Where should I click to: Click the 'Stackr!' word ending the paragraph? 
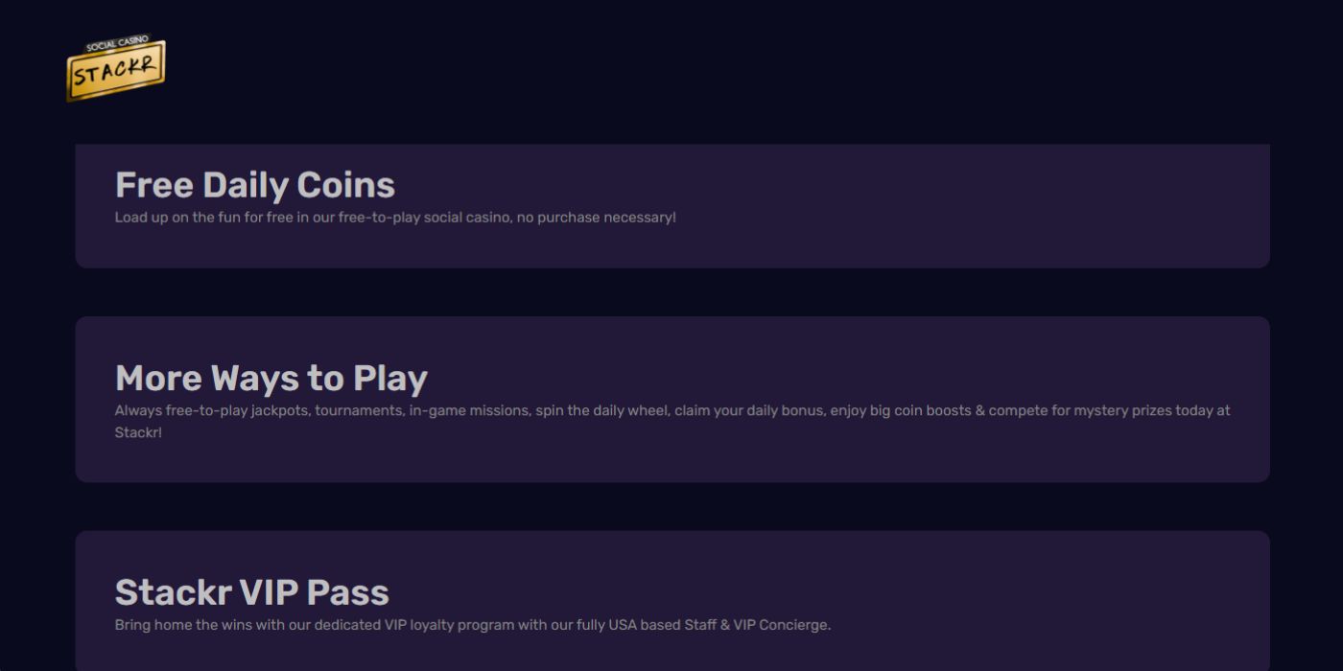(x=138, y=432)
